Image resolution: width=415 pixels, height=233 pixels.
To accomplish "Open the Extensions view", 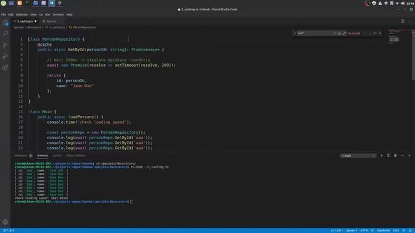I will click(x=5, y=67).
